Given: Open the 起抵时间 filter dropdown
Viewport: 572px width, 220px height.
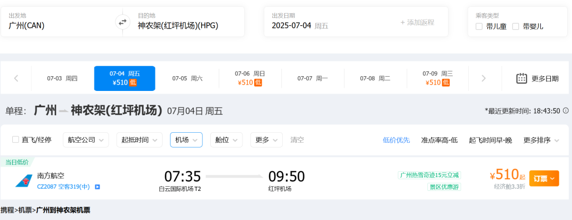Looking at the screenshot, I should [139, 140].
